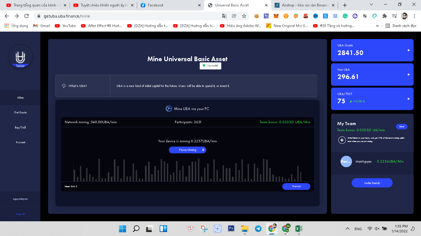Reload the current page
This screenshot has width=421, height=236.
tap(27, 16)
